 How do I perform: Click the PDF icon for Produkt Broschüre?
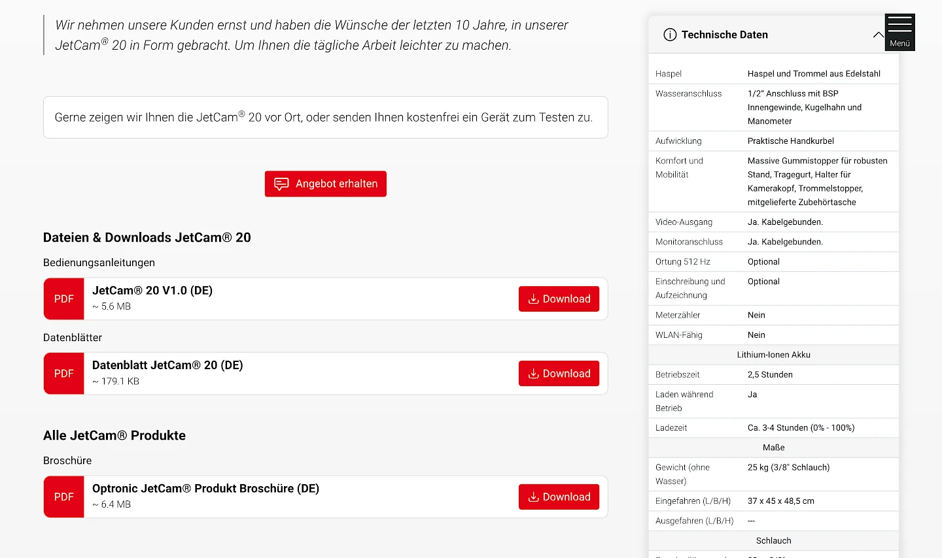pos(64,497)
